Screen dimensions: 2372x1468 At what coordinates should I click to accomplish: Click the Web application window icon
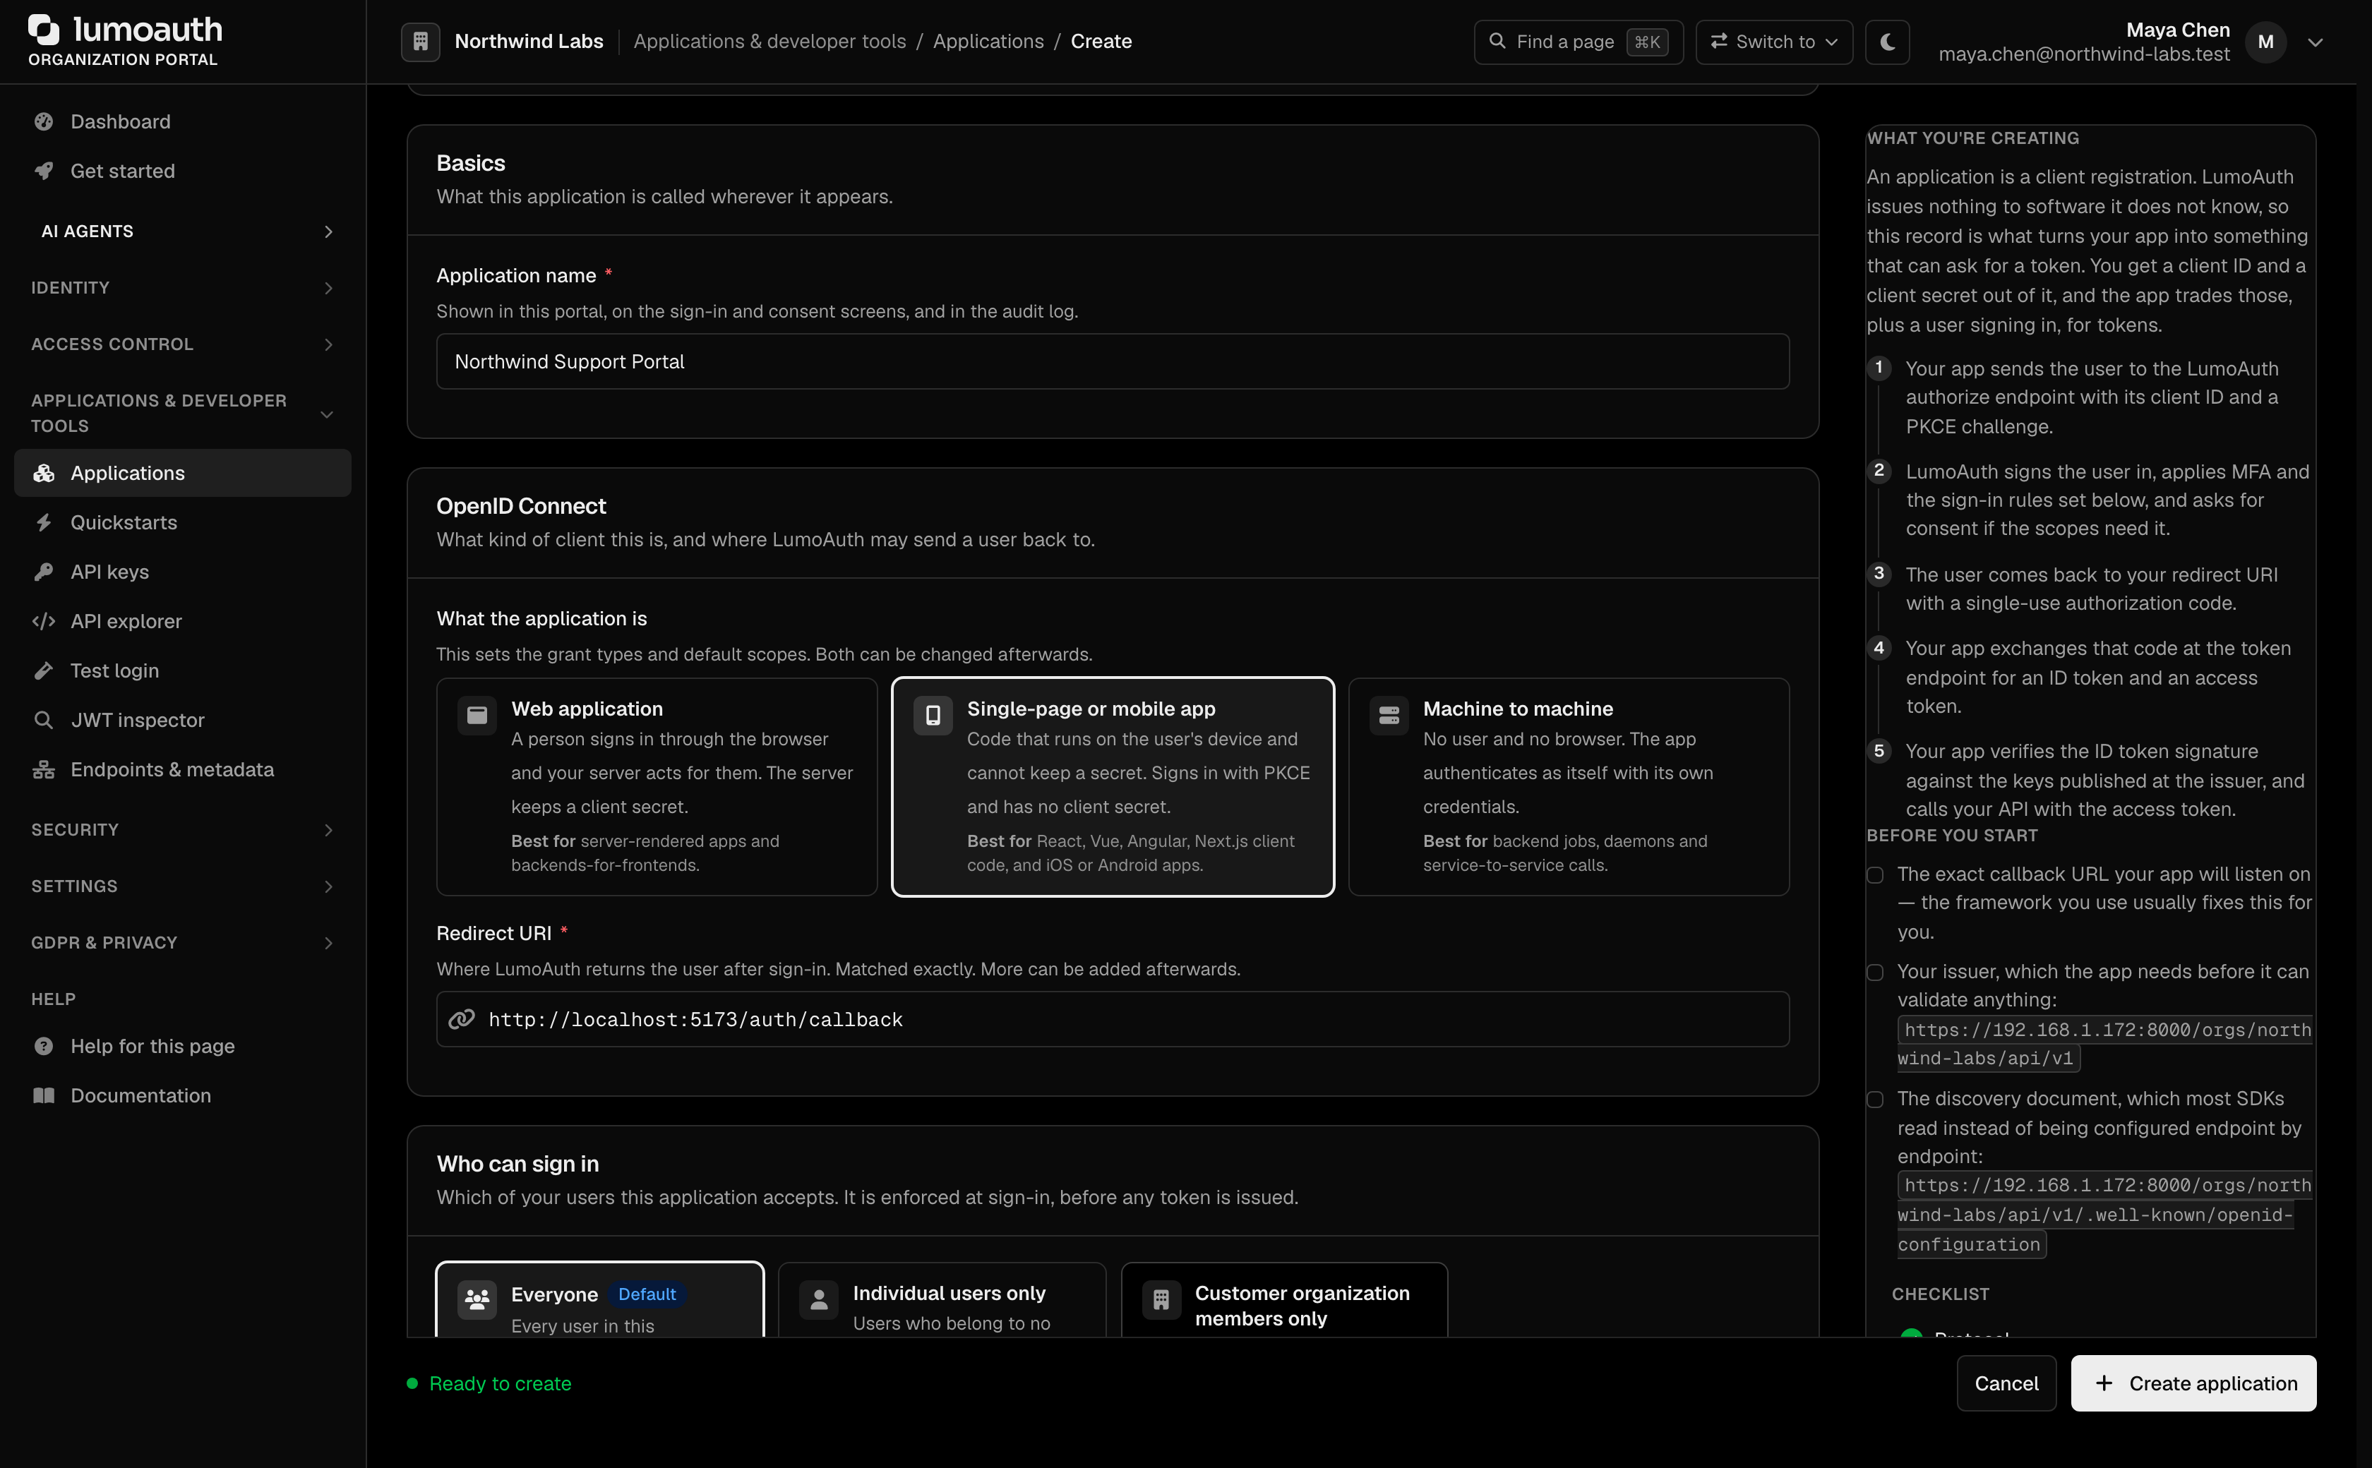point(477,716)
